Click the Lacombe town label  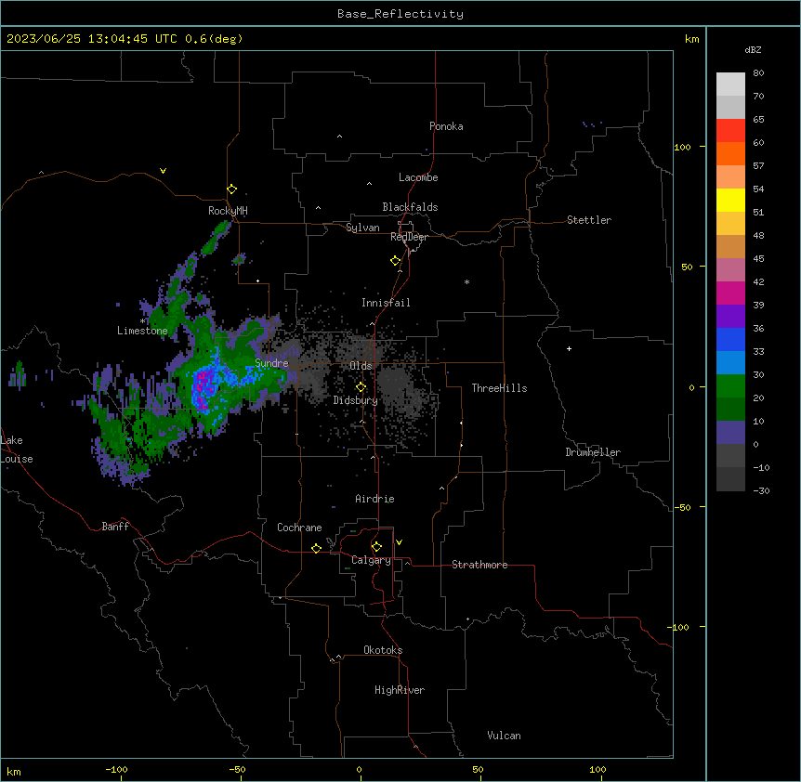click(x=418, y=177)
